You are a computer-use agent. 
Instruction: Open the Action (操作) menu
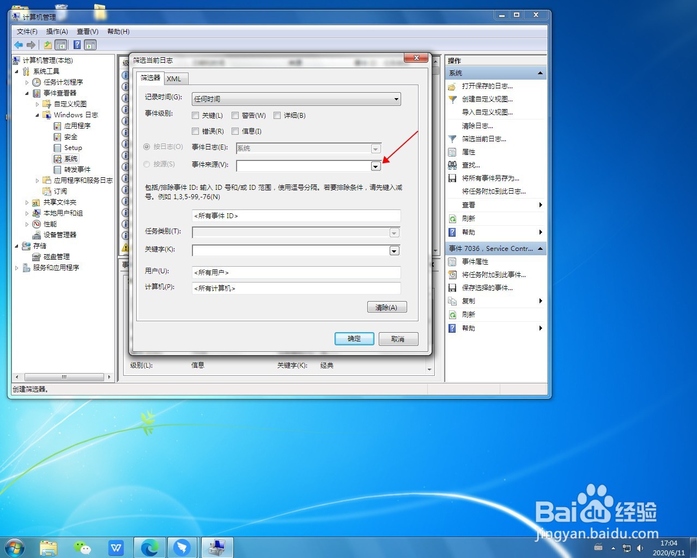[57, 32]
